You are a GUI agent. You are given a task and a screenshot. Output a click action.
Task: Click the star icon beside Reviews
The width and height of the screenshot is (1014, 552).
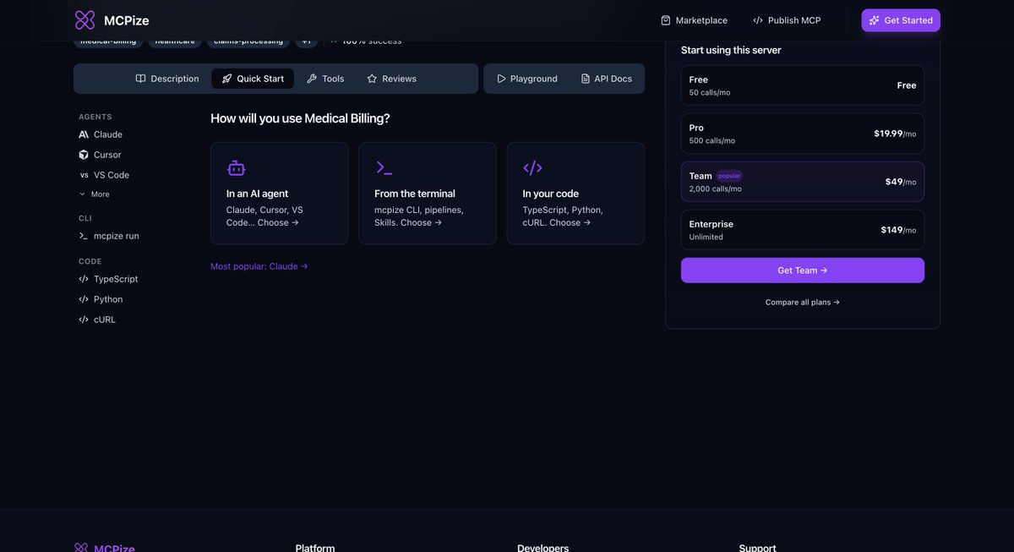(372, 79)
